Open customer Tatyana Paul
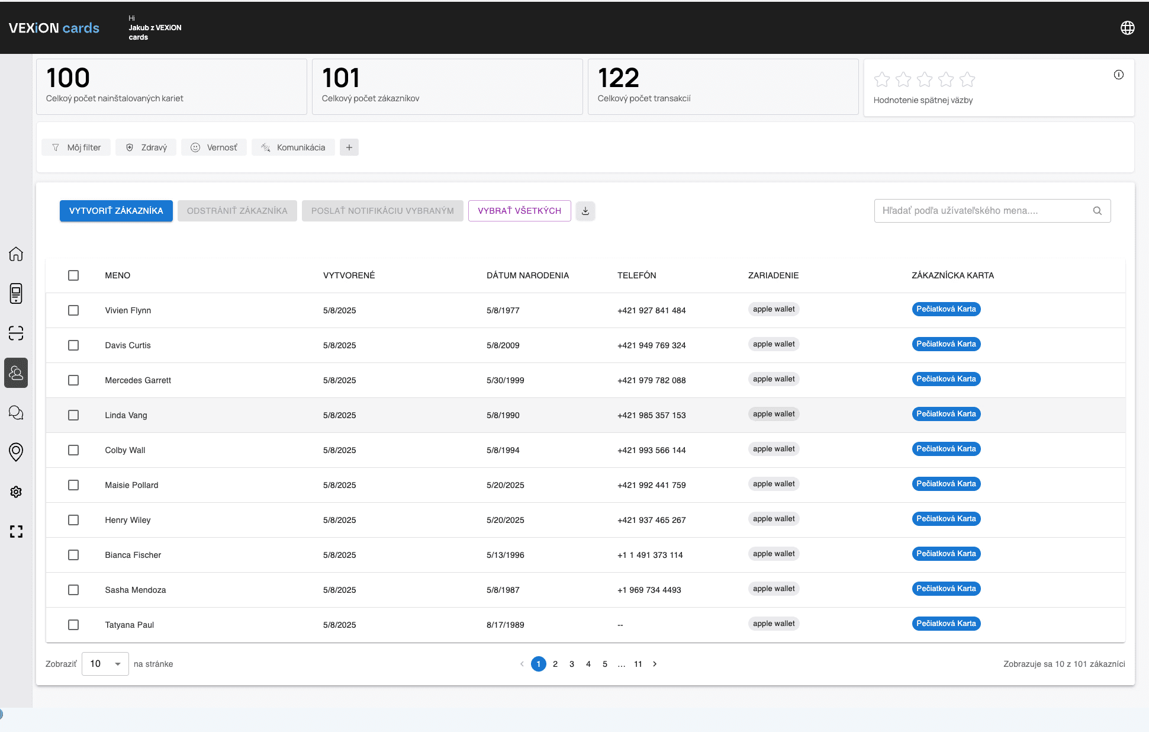1149x732 pixels. point(130,625)
